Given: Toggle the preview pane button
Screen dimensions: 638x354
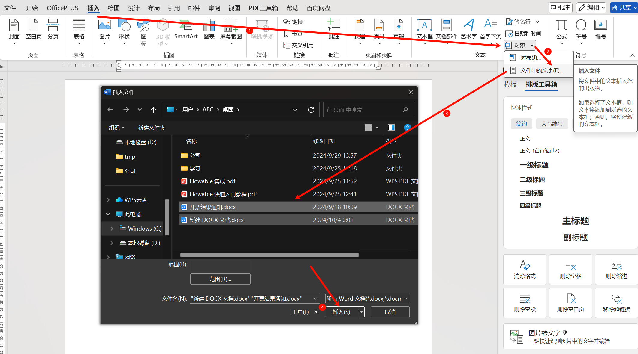Looking at the screenshot, I should [x=391, y=128].
